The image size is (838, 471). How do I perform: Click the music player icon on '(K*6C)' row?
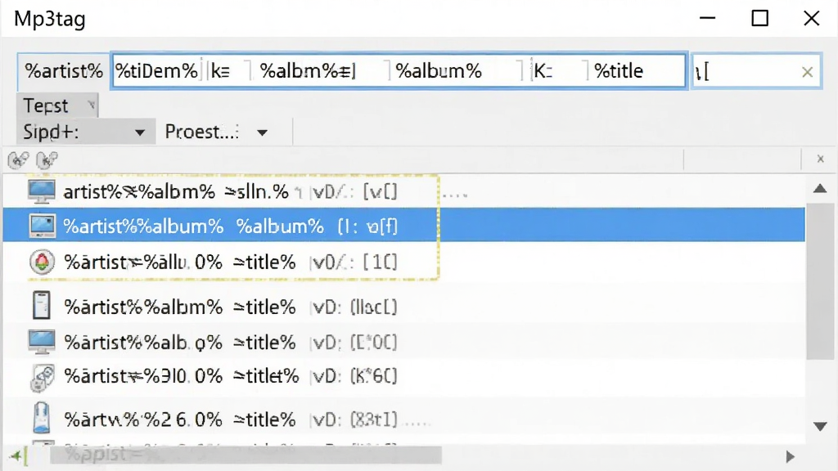[43, 378]
